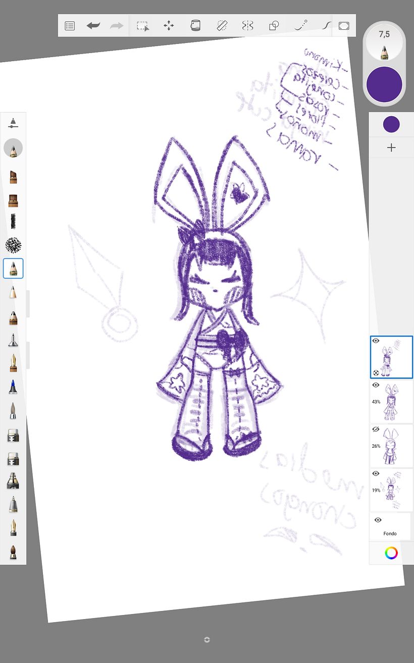Choose the silver airbrush
This screenshot has height=663, width=414.
13,340
